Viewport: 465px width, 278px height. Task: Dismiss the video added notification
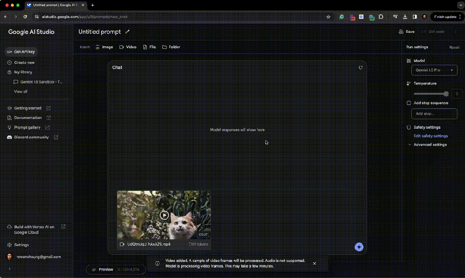(314, 263)
